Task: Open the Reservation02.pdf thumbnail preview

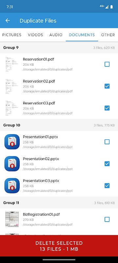Action: (x=12, y=86)
